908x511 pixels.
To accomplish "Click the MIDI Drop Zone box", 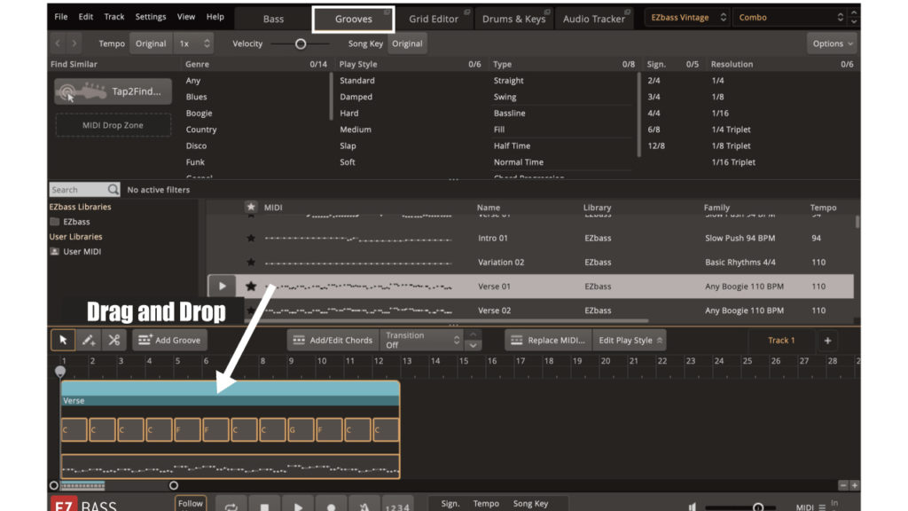I will click(x=113, y=125).
